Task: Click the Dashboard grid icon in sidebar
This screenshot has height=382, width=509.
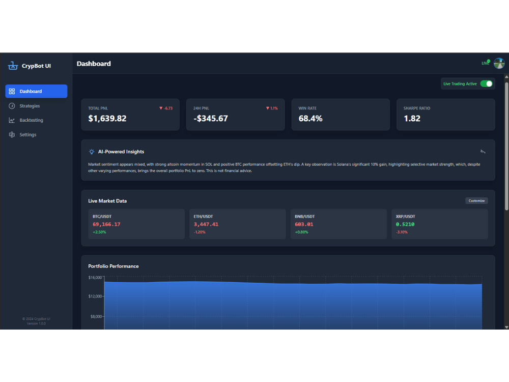Action: (x=12, y=91)
